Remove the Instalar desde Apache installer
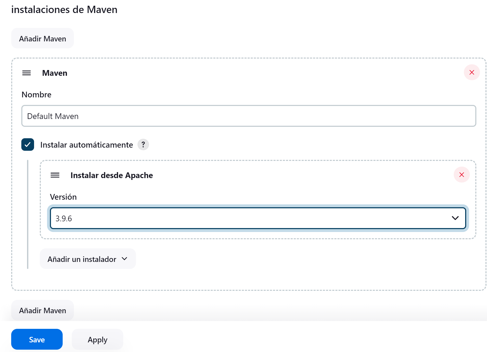The width and height of the screenshot is (487, 352). [x=462, y=175]
